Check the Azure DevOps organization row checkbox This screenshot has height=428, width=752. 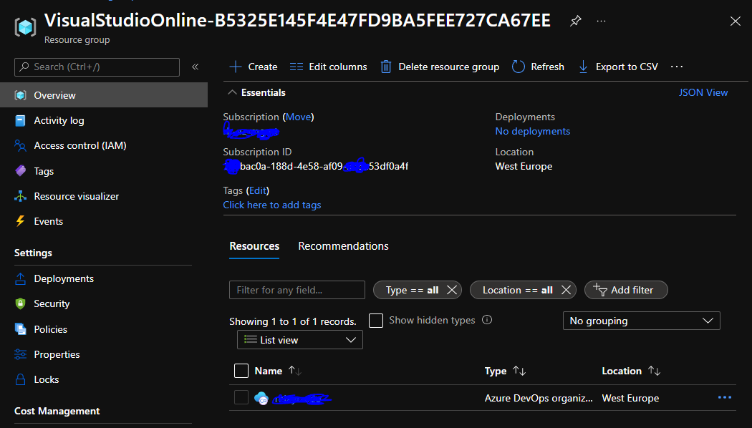click(x=241, y=397)
